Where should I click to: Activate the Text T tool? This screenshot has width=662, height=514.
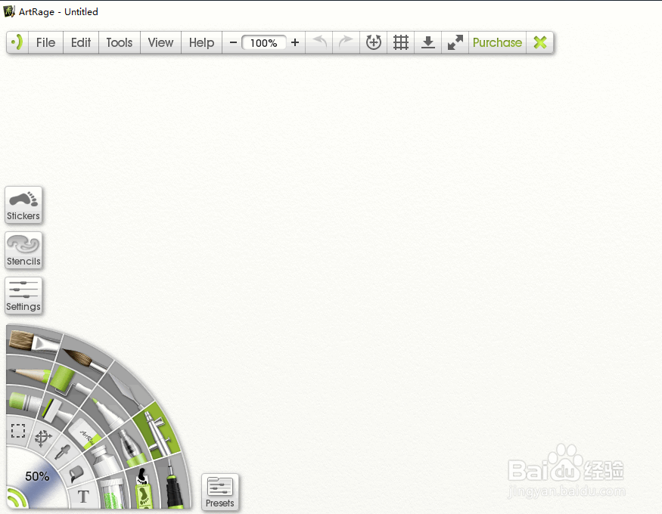tap(83, 497)
